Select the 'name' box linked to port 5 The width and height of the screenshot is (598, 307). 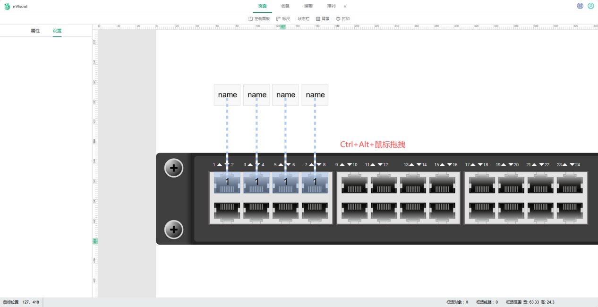point(286,95)
